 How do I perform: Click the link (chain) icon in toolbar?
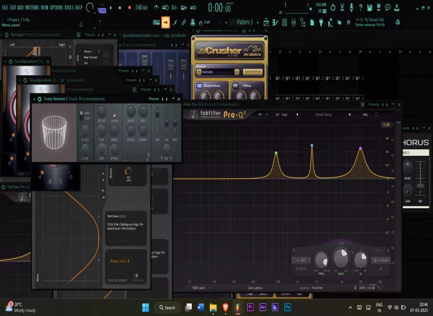pyautogui.click(x=183, y=23)
